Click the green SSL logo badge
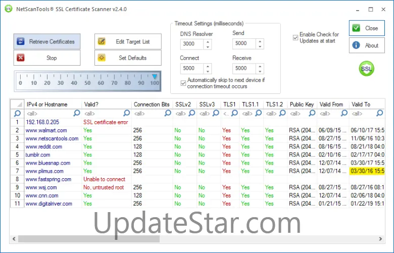Viewport: 394px width, 253px height. [366, 69]
